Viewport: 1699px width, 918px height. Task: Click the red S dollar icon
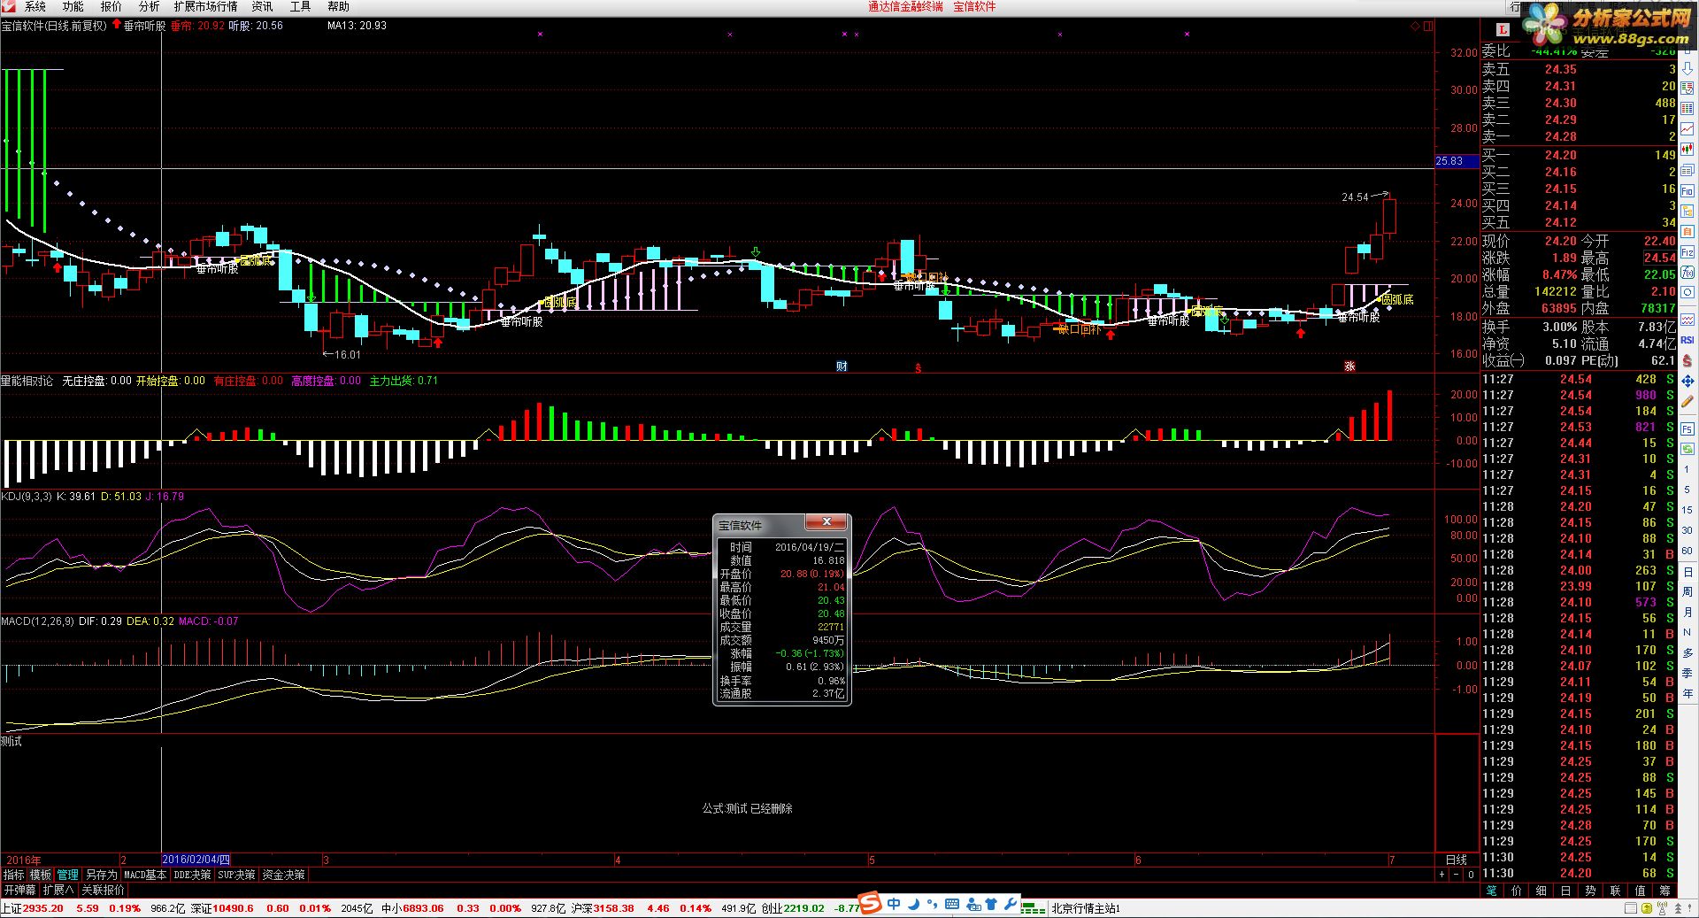click(x=1687, y=360)
